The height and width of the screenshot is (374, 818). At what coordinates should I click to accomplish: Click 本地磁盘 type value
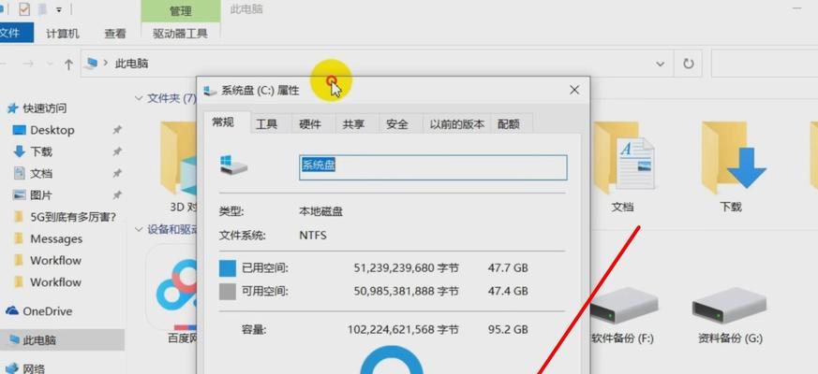(x=321, y=212)
